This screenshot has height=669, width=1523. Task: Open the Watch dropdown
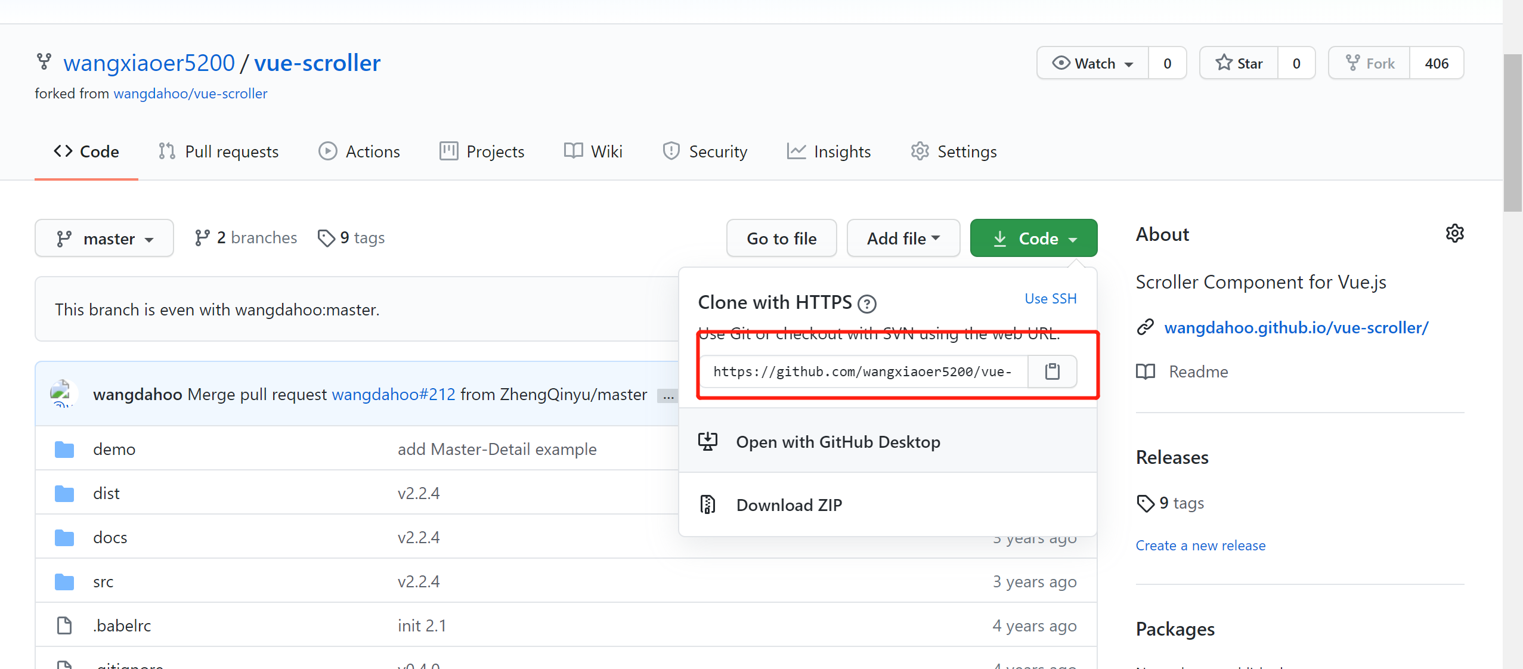click(x=1092, y=63)
